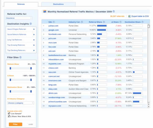Switch to the Referrals tab
The image size is (153, 128).
21,4
